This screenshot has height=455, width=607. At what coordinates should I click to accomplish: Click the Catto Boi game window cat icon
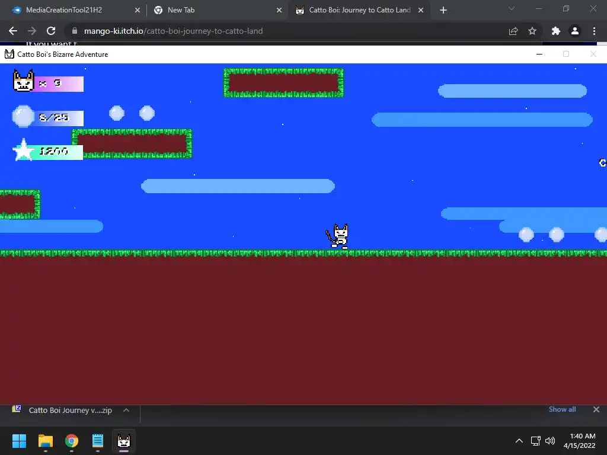pos(9,54)
